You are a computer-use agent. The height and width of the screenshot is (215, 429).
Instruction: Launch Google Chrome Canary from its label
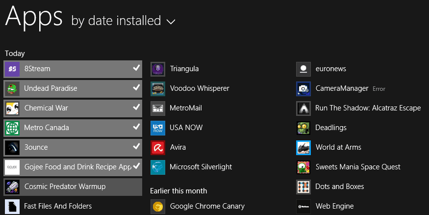tap(207, 206)
